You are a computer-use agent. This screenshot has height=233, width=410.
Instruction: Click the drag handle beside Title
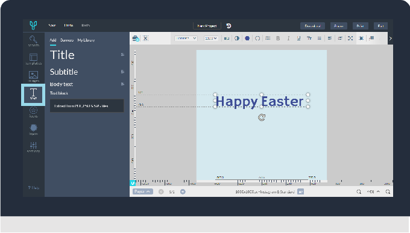pyautogui.click(x=122, y=55)
